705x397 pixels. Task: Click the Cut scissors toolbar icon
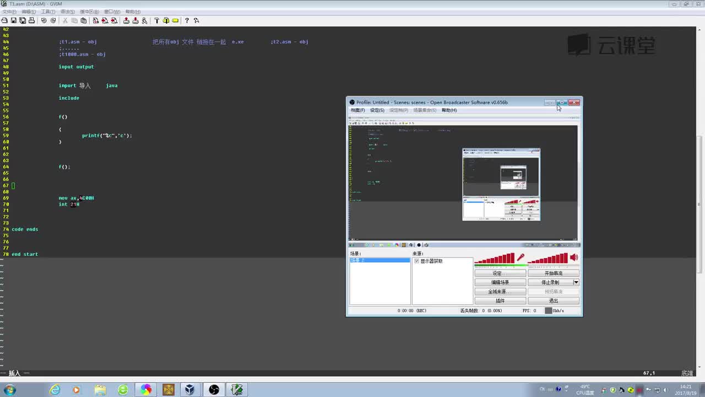tap(65, 20)
